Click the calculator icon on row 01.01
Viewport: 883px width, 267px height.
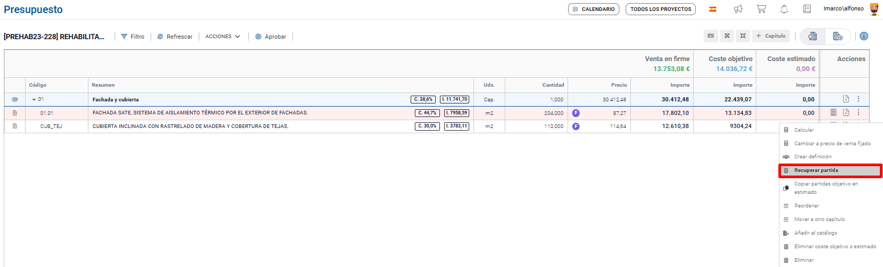[833, 112]
